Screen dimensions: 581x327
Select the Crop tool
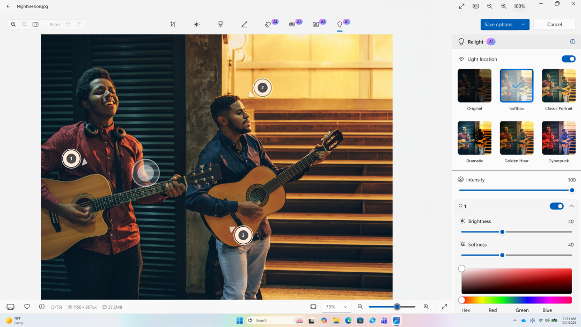coord(173,24)
